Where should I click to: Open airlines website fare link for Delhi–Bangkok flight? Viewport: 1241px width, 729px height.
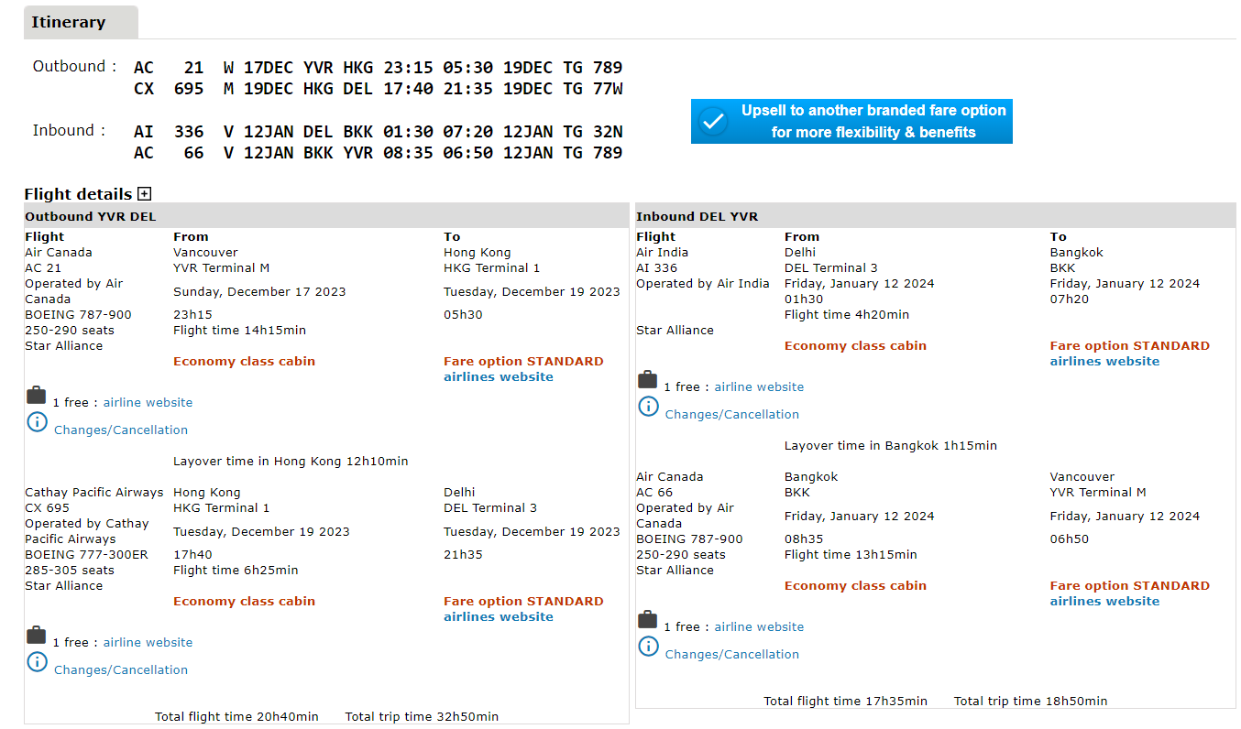[x=1104, y=362]
